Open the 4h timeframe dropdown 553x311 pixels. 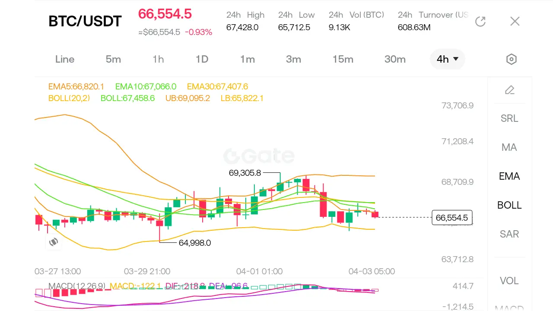click(x=448, y=59)
